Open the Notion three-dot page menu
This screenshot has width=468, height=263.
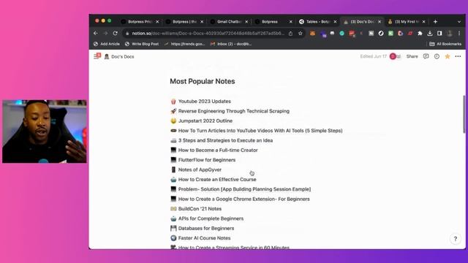(458, 56)
